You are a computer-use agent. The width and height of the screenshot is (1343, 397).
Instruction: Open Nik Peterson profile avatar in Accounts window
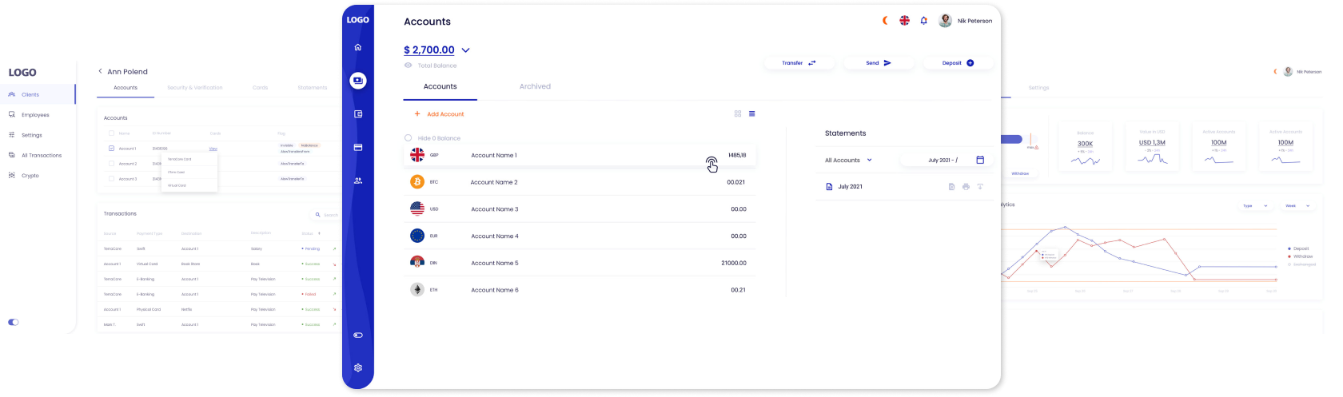(945, 21)
